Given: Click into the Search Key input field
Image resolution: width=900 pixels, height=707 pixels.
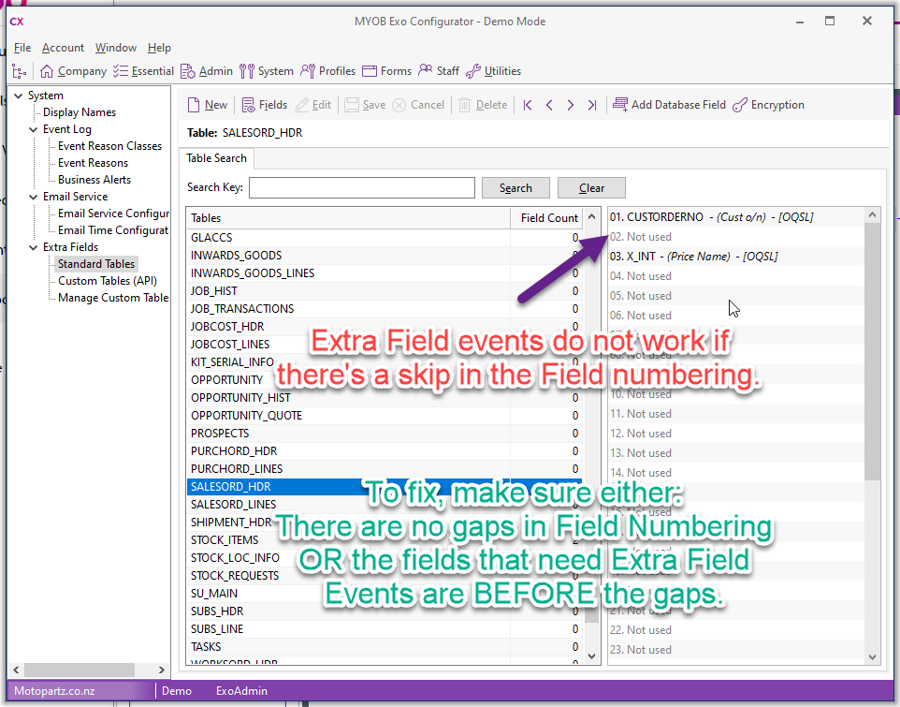Looking at the screenshot, I should tap(361, 187).
